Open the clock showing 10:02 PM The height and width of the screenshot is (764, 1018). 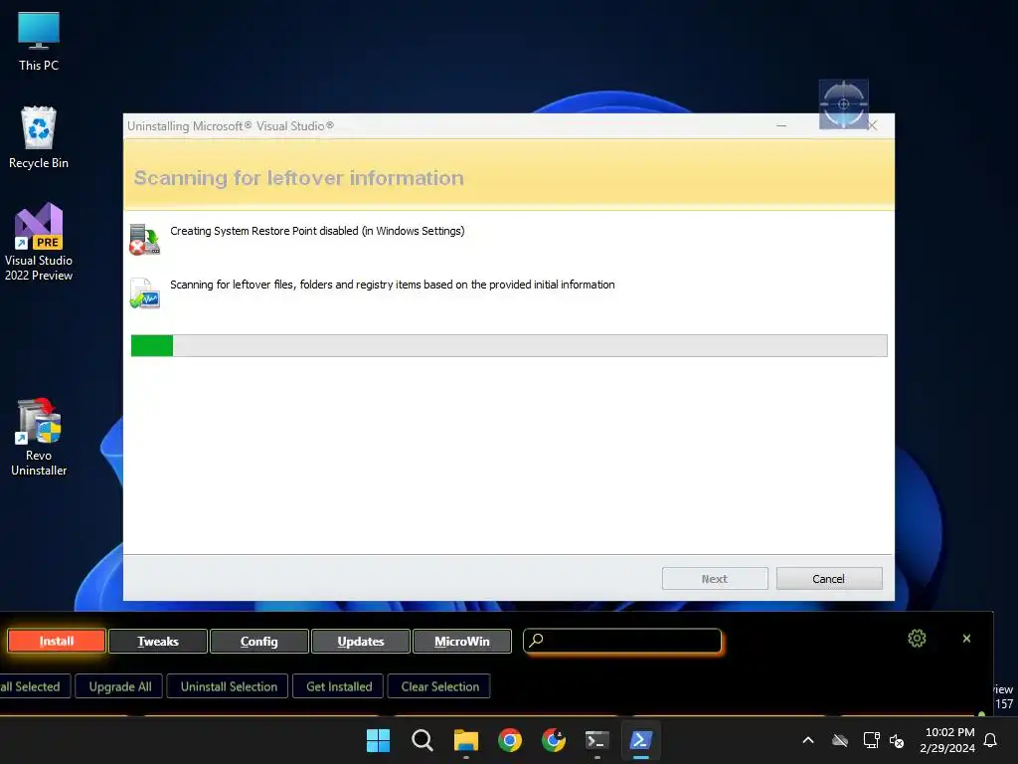[947, 740]
